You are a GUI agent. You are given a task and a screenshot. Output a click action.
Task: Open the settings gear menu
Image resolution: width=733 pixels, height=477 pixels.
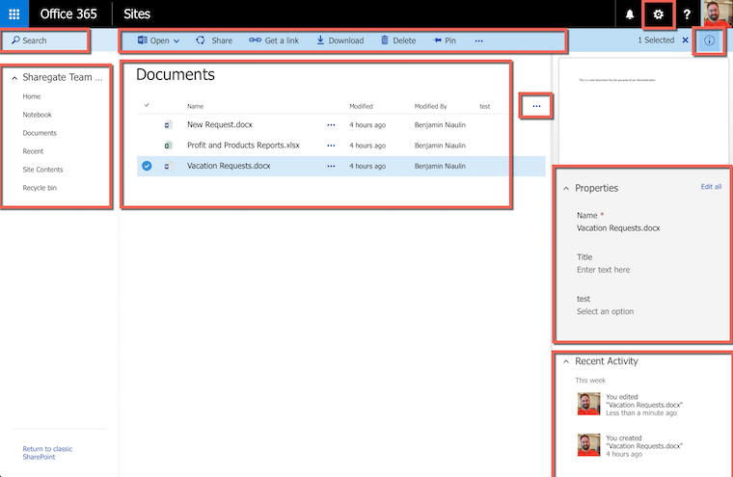coord(658,14)
